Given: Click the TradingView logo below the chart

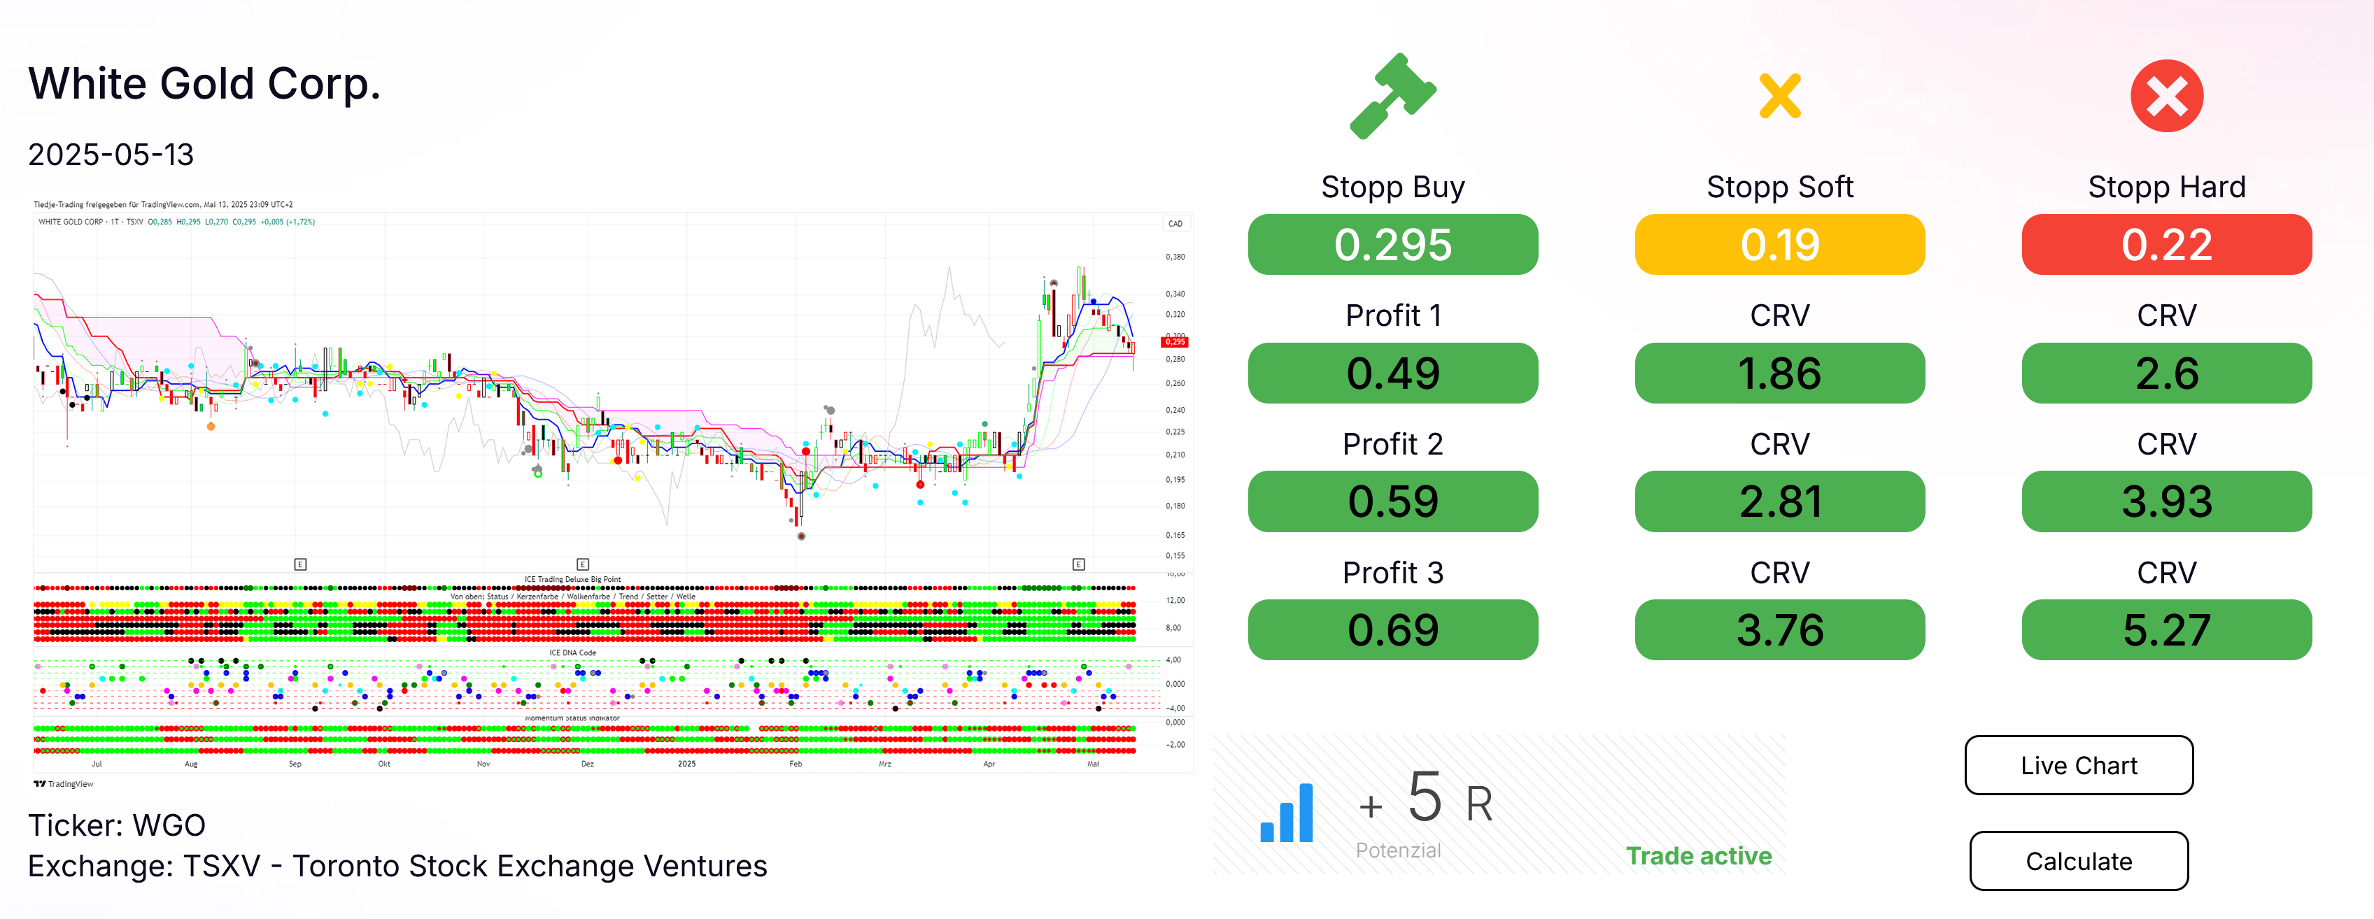Looking at the screenshot, I should click(64, 785).
